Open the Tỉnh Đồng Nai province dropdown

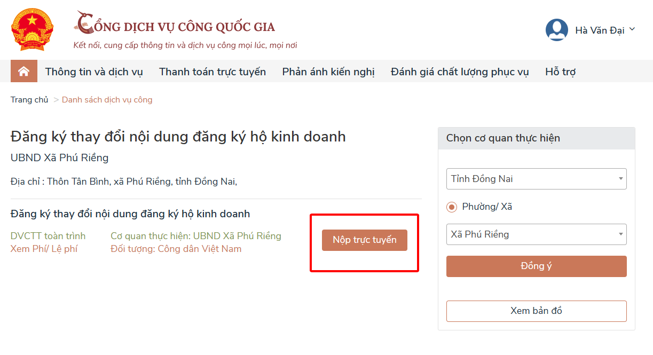click(536, 179)
